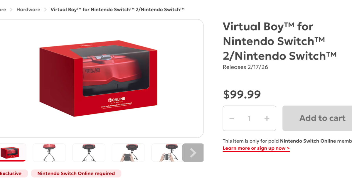
Task: Open Learn more or sign up now link
Action: (x=256, y=148)
